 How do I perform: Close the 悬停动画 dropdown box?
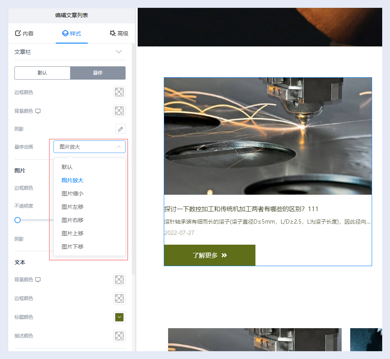89,147
